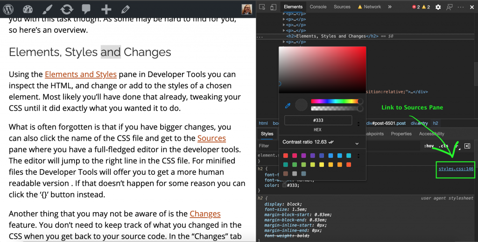478x242 pixels.
Task: Click the send feedback person icon
Action: 450,7
